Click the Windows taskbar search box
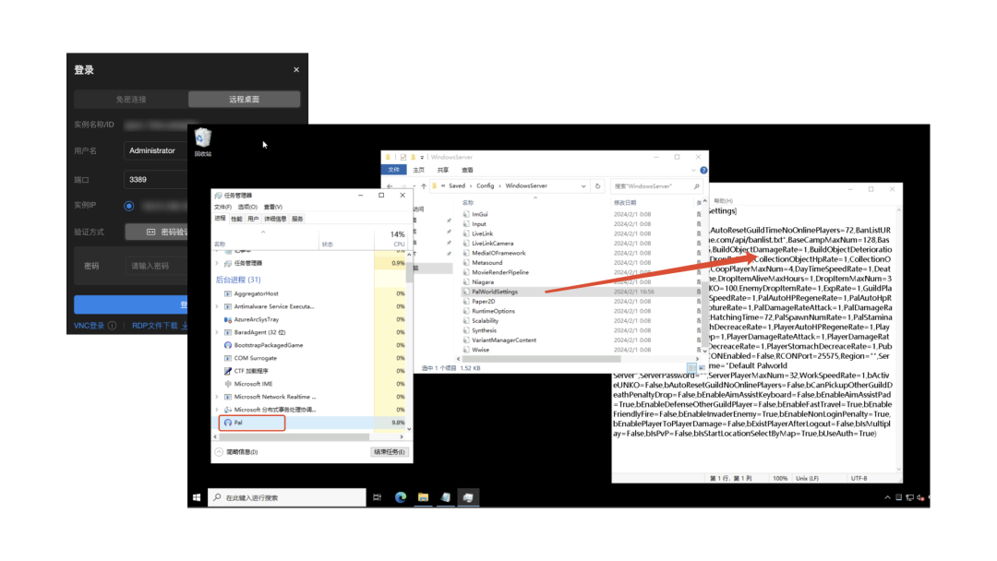Screen dimensions: 997x561 coord(287,497)
